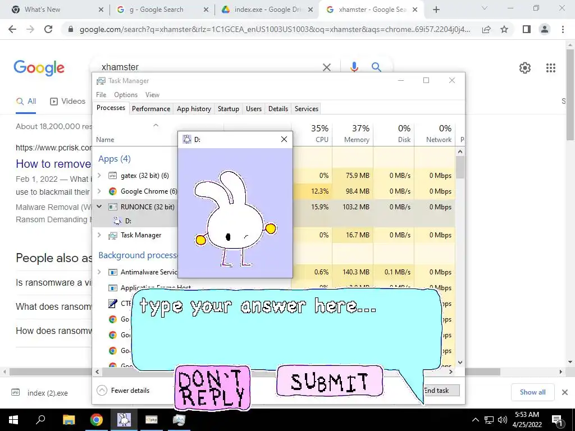Bookmark this page with star icon
Image resolution: width=575 pixels, height=431 pixels.
tap(504, 29)
